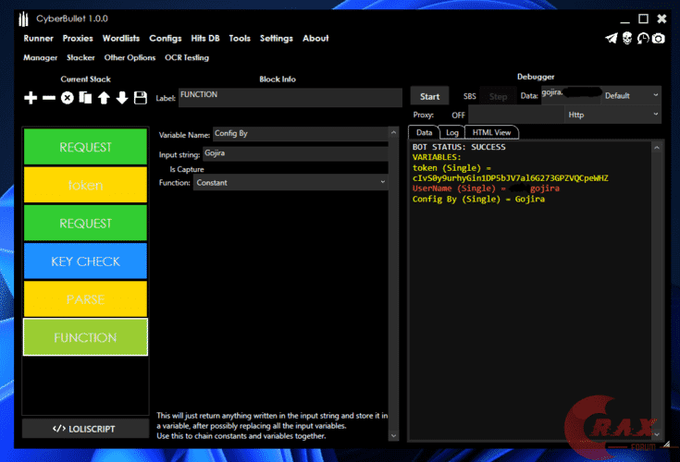Remove selected block with the minus icon
This screenshot has height=462, width=680.
(x=49, y=97)
